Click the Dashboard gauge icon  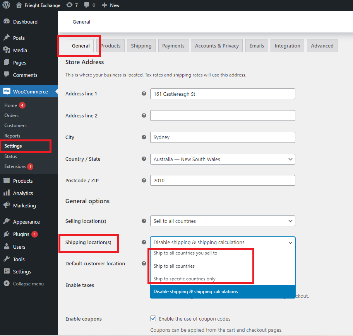[x=7, y=21]
